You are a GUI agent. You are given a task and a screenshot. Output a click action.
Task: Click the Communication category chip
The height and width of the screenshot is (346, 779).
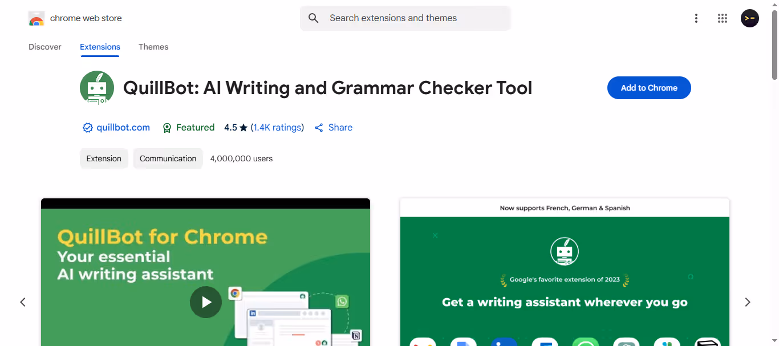coord(168,158)
